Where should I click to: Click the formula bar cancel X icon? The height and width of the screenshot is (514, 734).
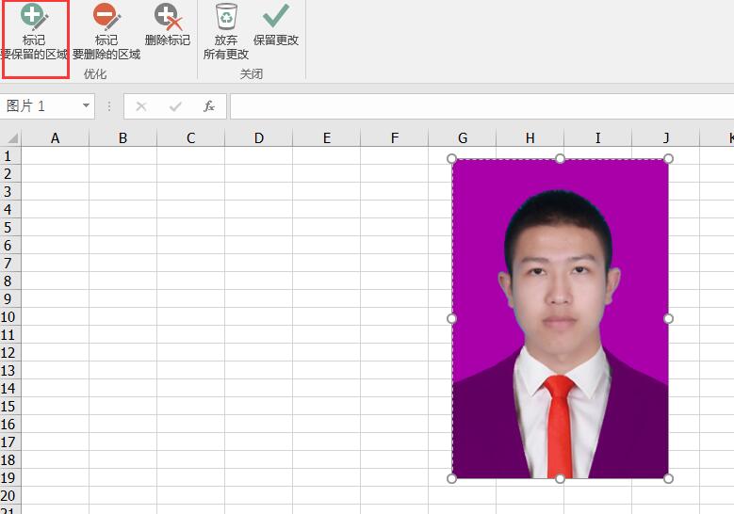[x=141, y=106]
